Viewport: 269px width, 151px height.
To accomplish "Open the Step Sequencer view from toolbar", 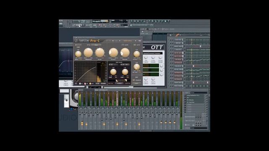I will [x=135, y=21].
